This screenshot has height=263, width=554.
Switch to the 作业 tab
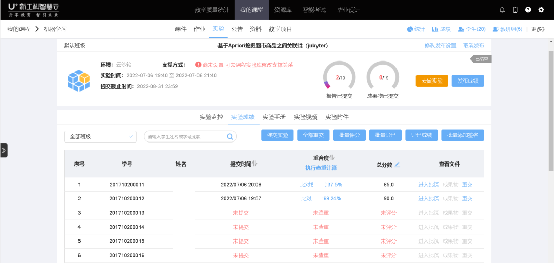(x=199, y=29)
